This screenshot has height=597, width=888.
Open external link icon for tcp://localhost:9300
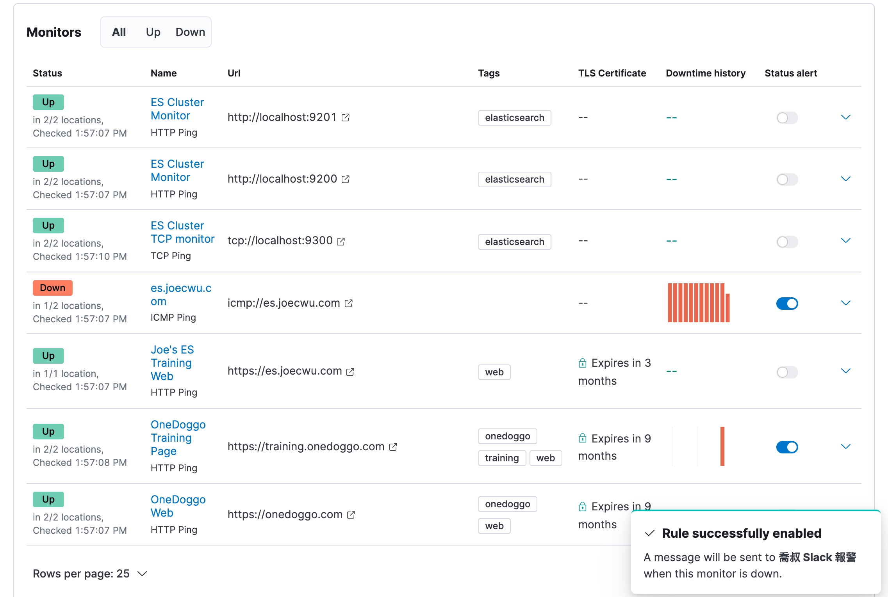tap(341, 242)
